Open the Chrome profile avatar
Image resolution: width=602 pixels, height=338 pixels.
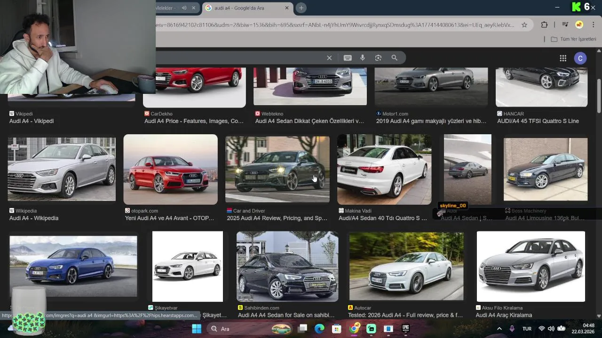click(579, 25)
